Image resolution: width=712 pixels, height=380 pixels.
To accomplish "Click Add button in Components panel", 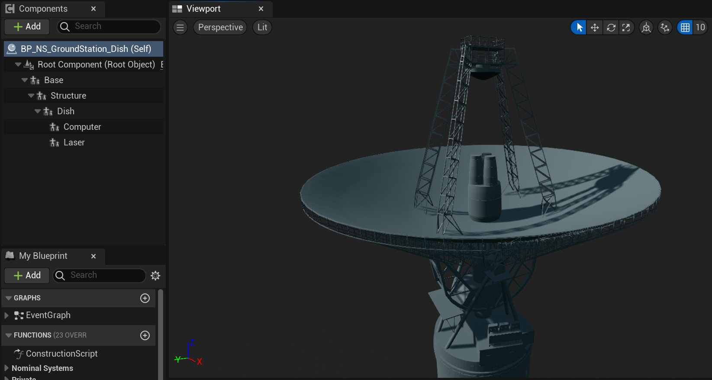I will pos(27,26).
